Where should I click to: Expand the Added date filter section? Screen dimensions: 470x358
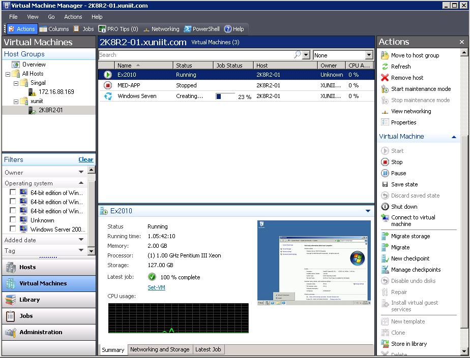[x=81, y=240]
